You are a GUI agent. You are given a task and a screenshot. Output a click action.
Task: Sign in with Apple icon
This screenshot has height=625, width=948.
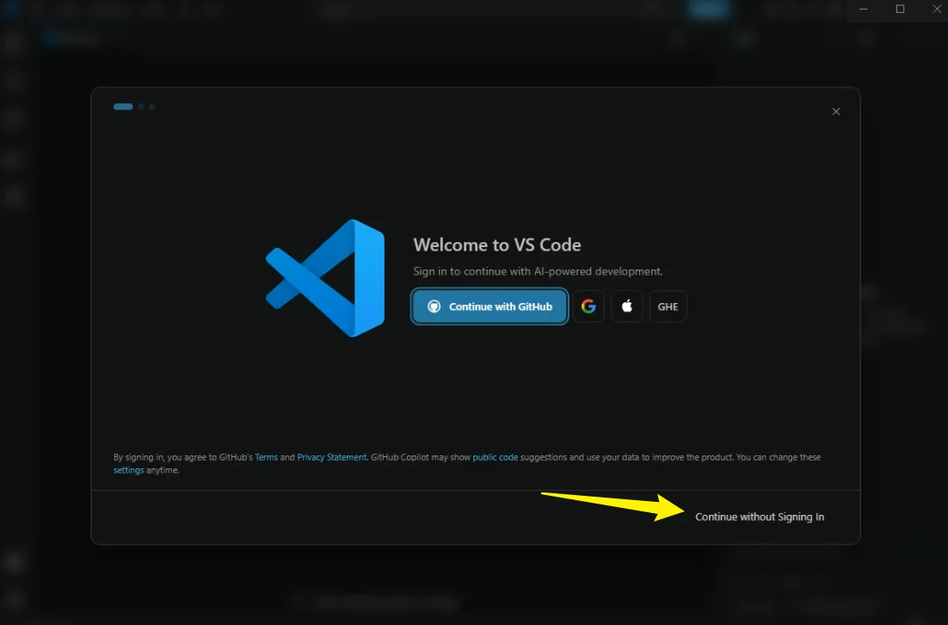coord(627,306)
